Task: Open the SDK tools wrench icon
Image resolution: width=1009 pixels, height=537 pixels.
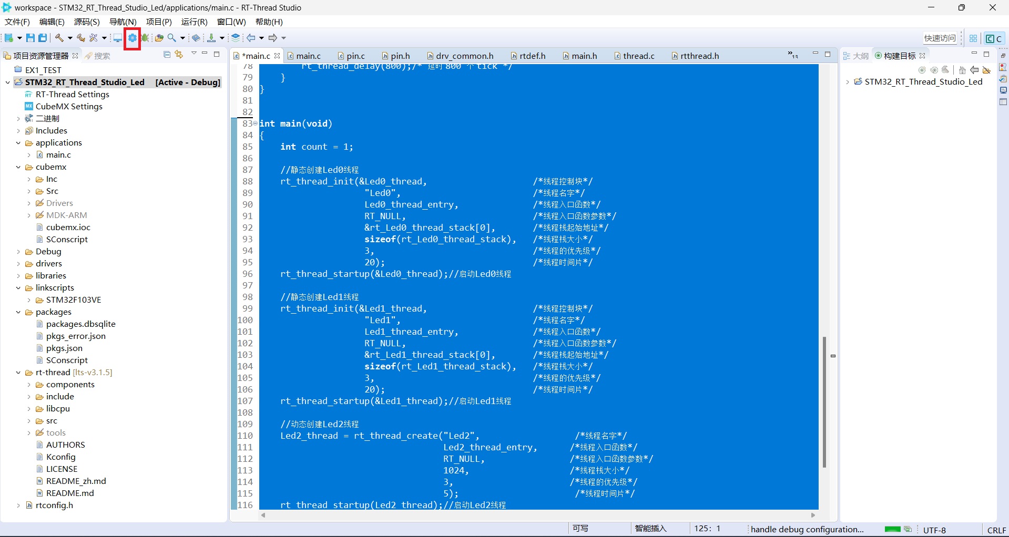Action: (94, 38)
